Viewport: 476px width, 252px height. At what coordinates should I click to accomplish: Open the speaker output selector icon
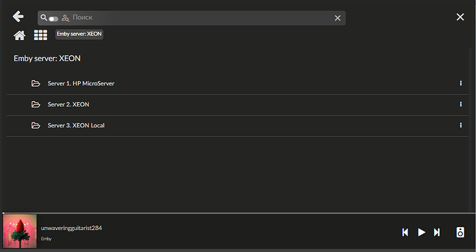[x=460, y=232]
